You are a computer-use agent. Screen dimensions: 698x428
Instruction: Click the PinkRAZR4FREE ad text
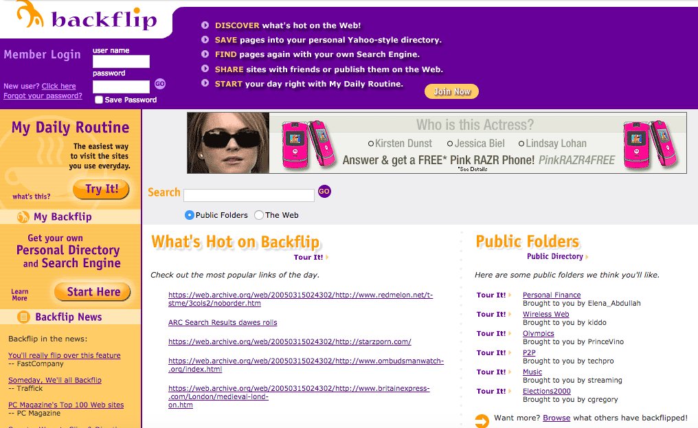click(x=576, y=160)
